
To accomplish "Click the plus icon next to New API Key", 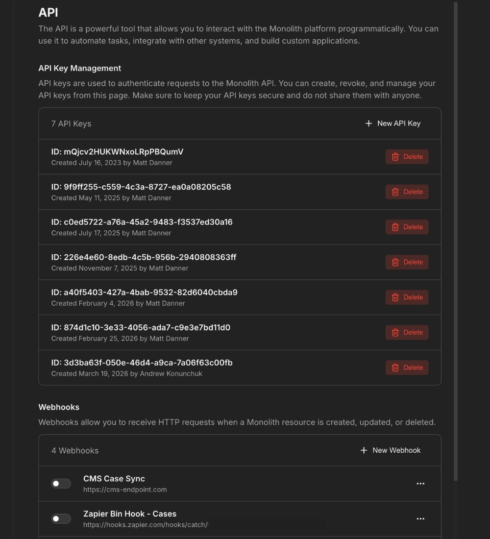I will click(368, 123).
